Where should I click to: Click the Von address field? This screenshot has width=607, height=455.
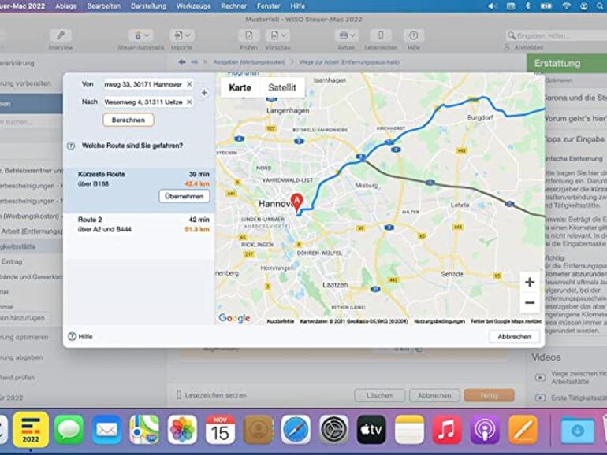click(x=144, y=84)
